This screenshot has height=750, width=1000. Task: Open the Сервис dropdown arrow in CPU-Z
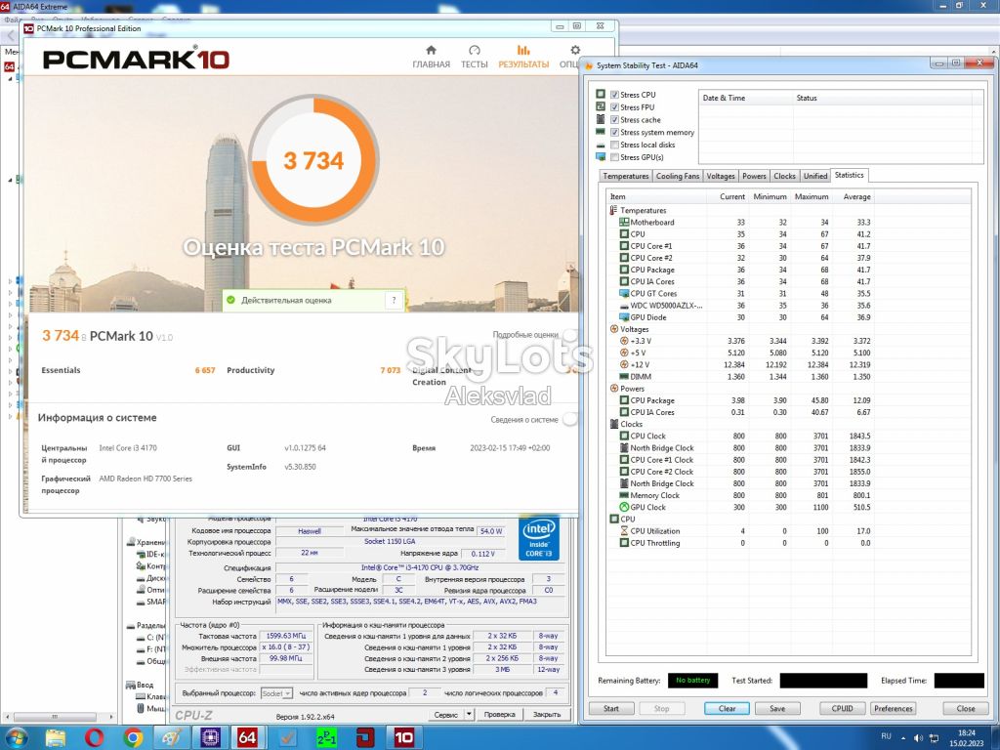470,714
